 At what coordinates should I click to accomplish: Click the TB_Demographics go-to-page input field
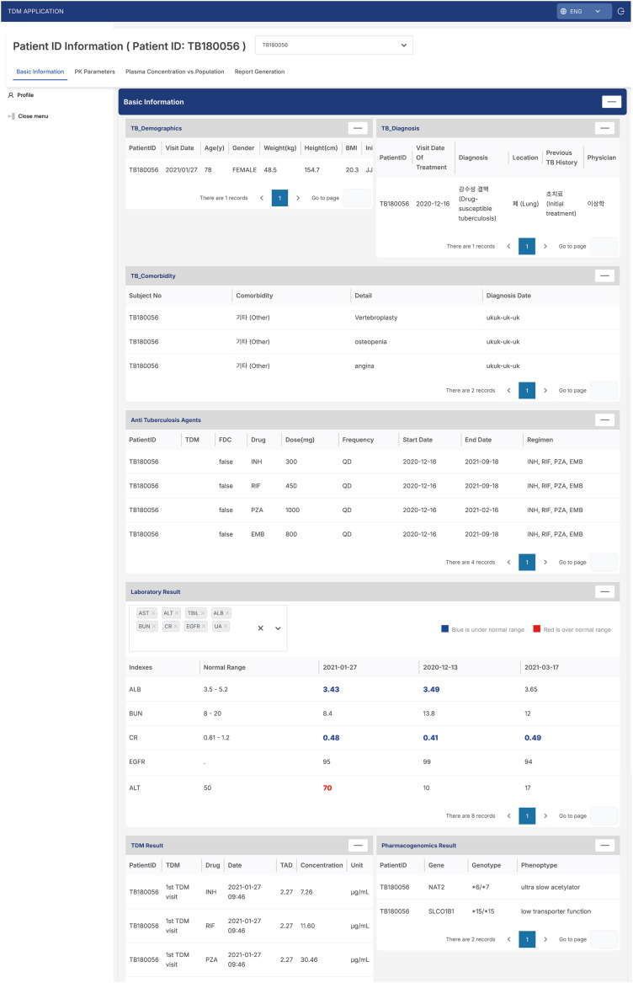coord(356,198)
